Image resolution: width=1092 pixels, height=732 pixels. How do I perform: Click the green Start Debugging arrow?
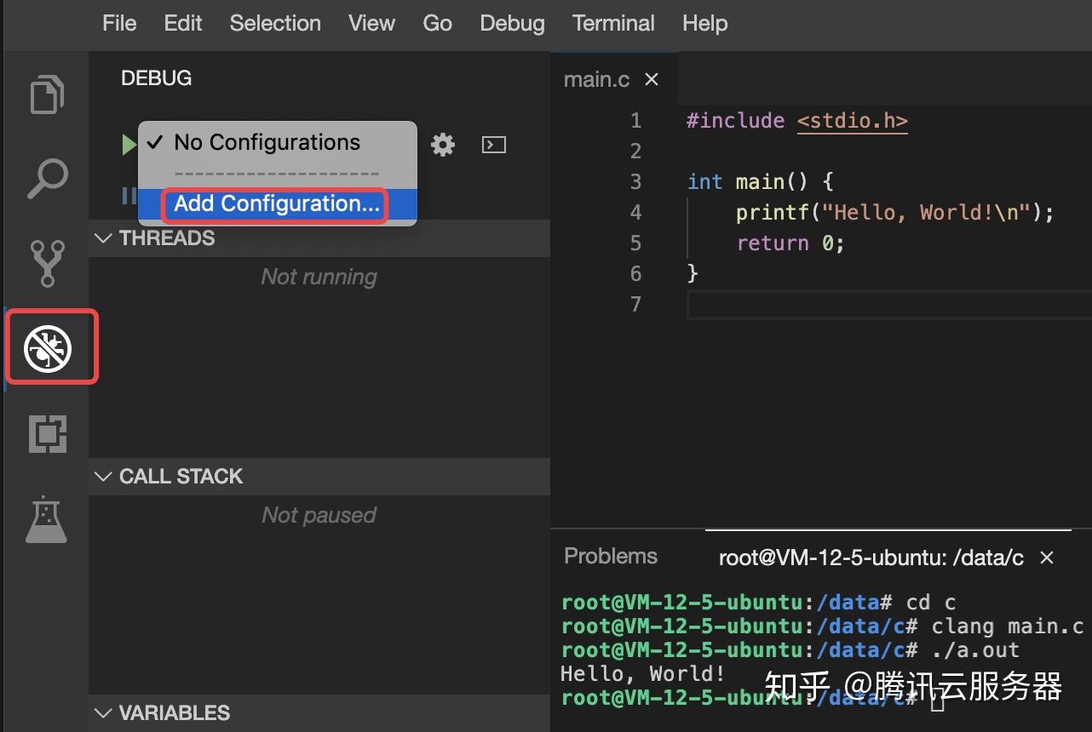tap(129, 145)
